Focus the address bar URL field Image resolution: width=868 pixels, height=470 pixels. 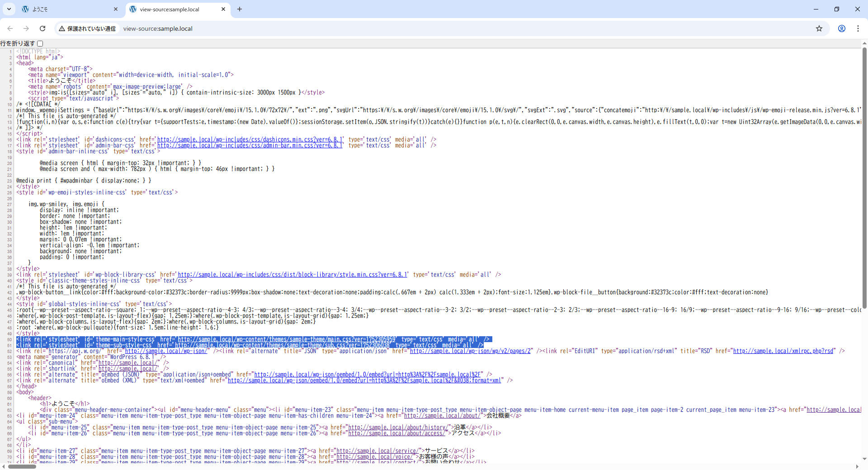466,28
